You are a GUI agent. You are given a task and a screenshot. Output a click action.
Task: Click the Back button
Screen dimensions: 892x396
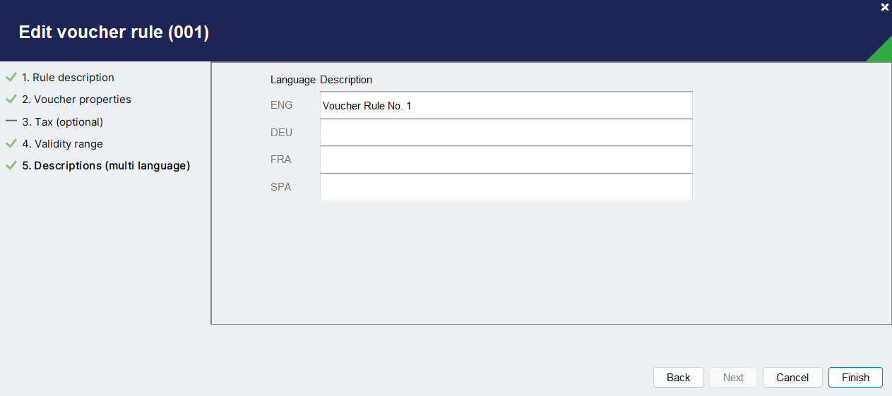pos(678,378)
